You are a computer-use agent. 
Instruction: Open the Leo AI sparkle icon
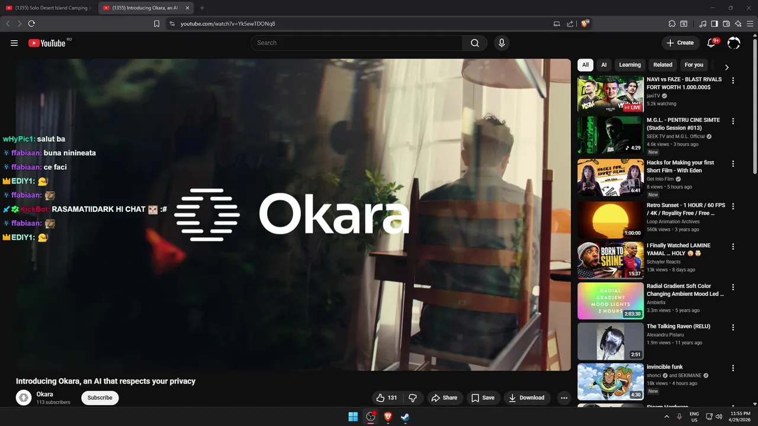[738, 24]
